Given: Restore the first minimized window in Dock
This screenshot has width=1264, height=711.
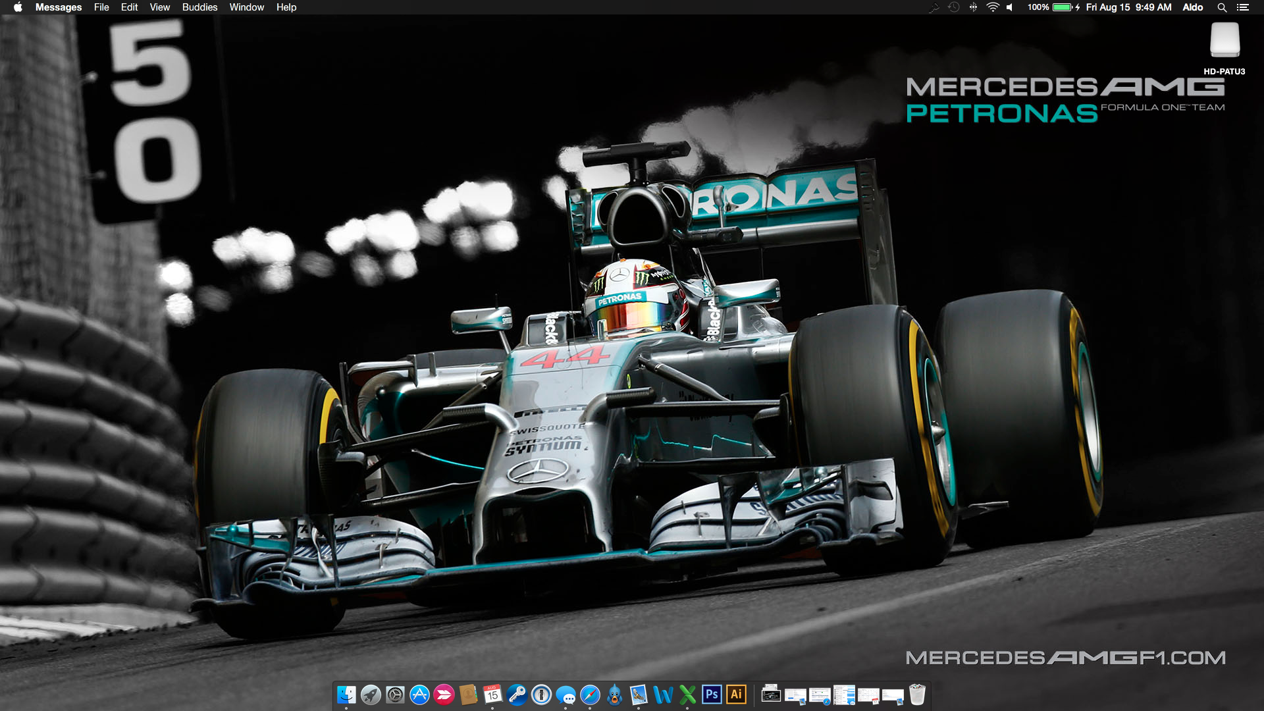Looking at the screenshot, I should point(795,697).
